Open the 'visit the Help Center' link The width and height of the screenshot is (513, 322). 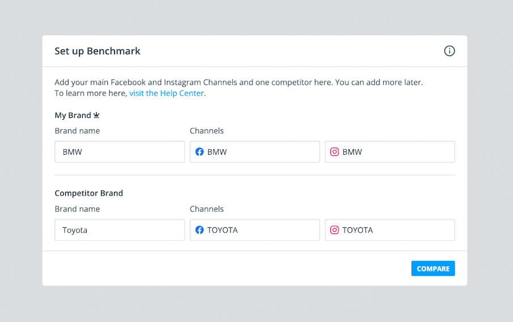pyautogui.click(x=166, y=93)
